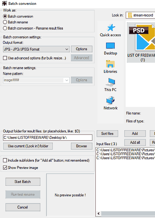155x218 pixels.
Task: Click Use current ('Look in') folder button
Action: tap(28, 146)
